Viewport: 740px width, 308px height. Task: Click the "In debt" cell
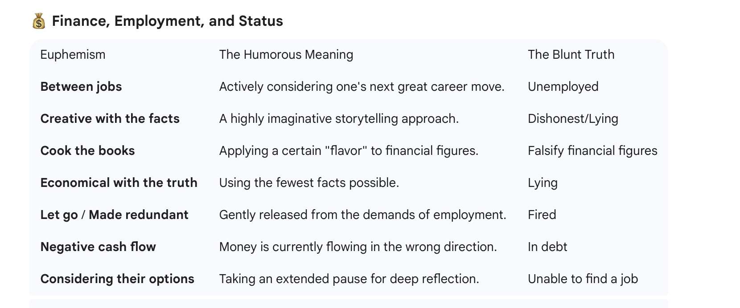pos(547,247)
